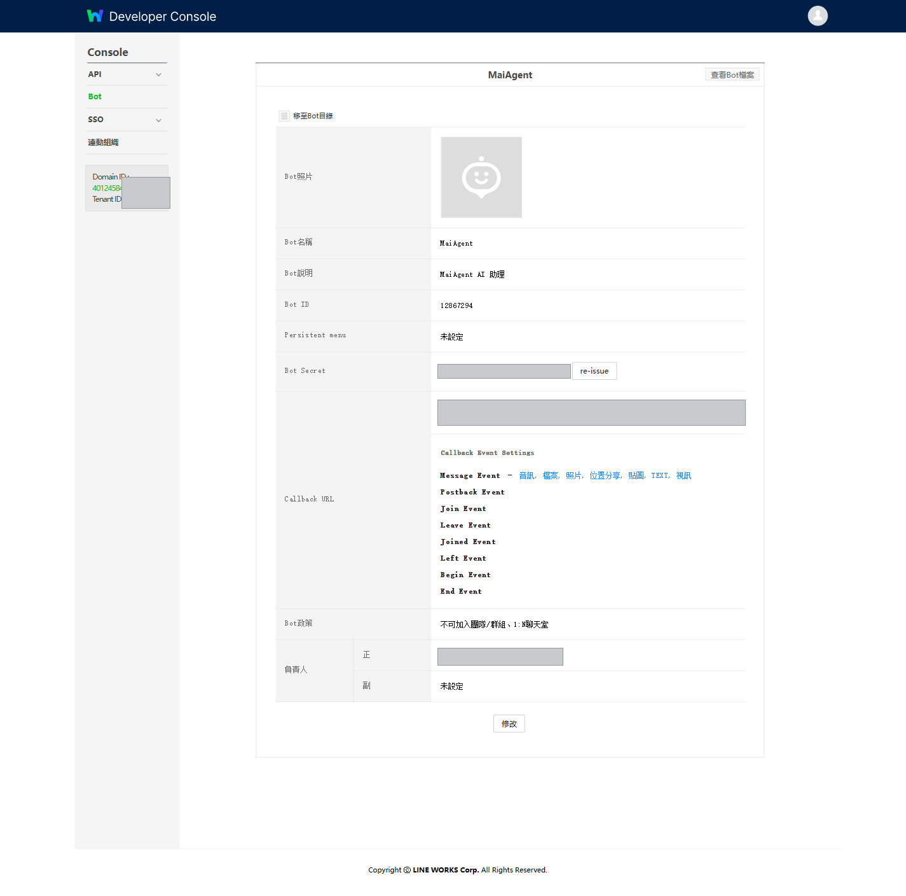Click the Joined Event label
Image resolution: width=906 pixels, height=896 pixels.
(x=468, y=542)
